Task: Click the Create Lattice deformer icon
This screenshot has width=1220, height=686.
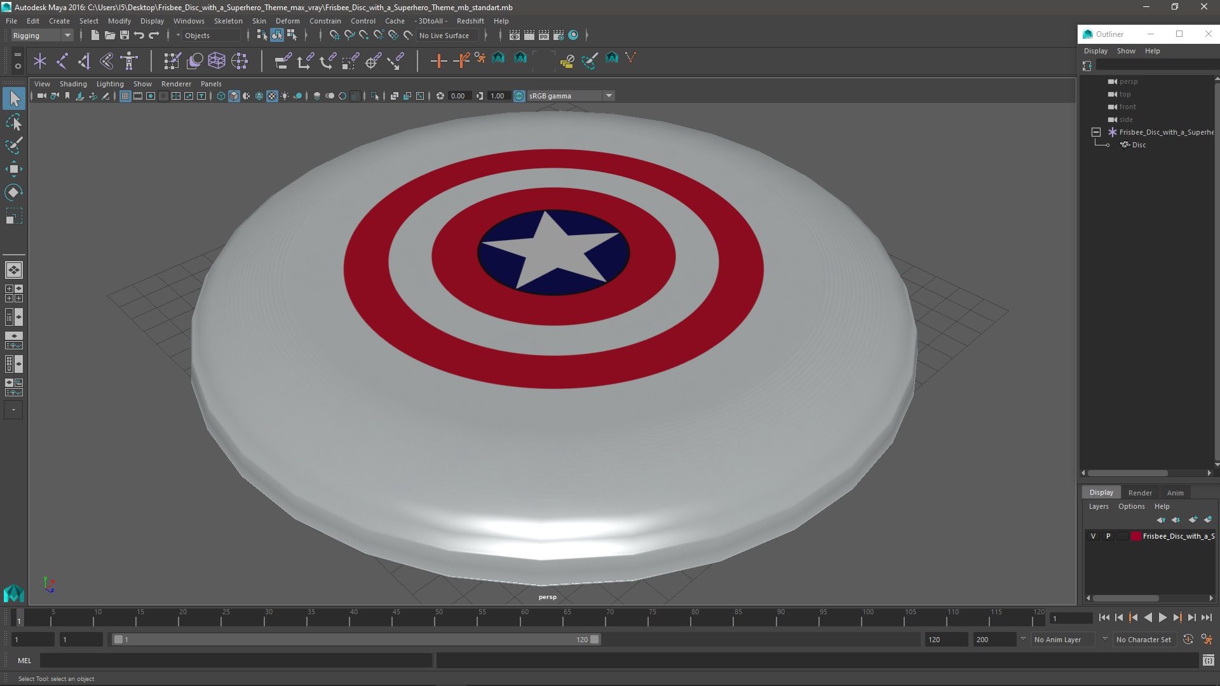Action: tap(217, 61)
